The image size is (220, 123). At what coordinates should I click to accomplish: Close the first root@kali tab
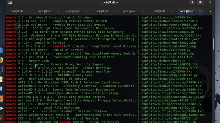click(x=30, y=11)
